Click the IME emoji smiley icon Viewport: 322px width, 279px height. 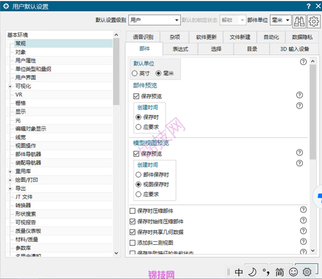(293, 271)
